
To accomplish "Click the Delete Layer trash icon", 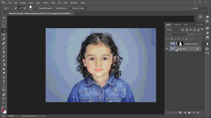I will (x=198, y=113).
